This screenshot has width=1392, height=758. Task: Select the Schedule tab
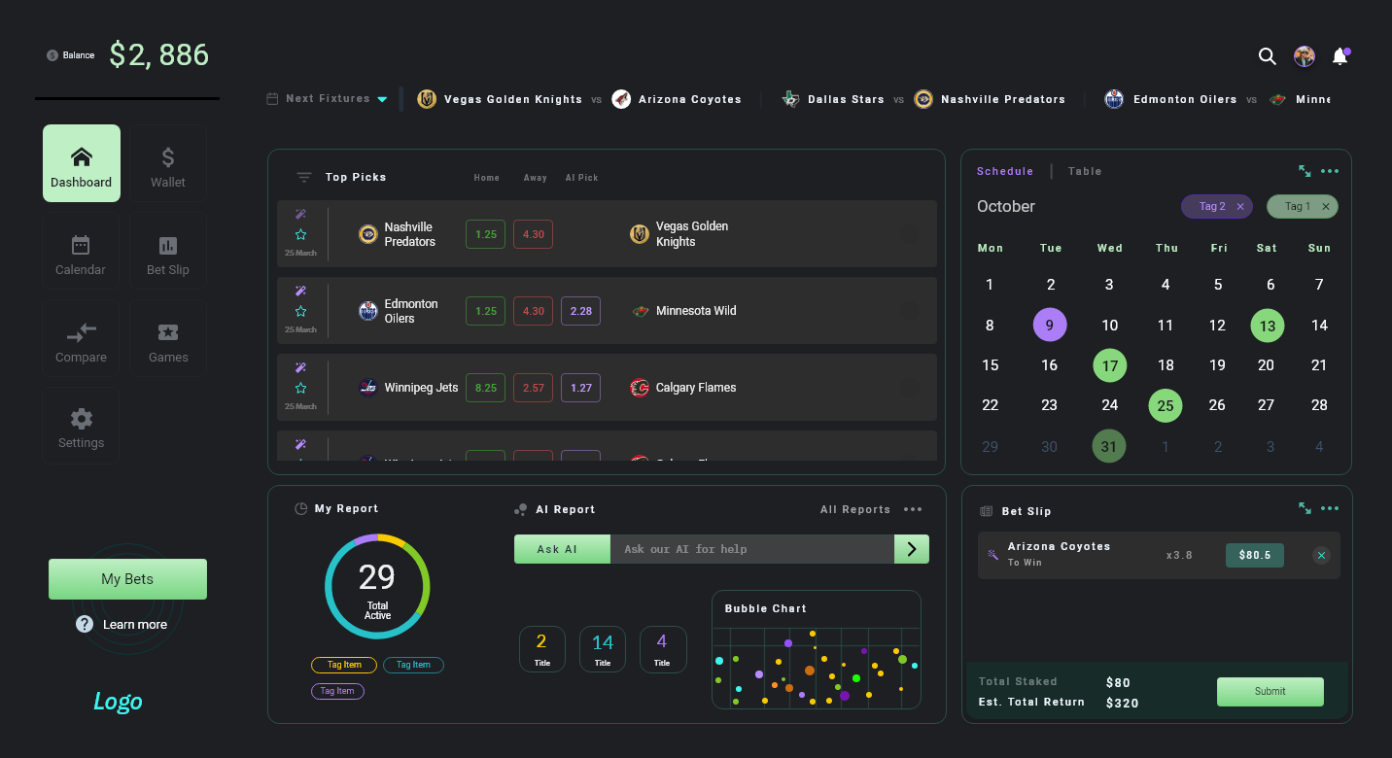[x=1005, y=171]
